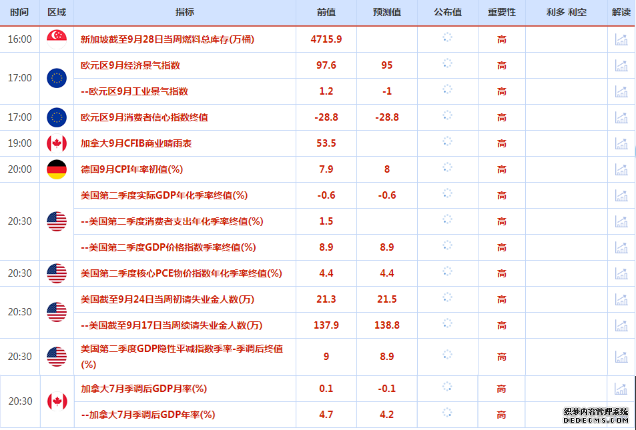The width and height of the screenshot is (636, 430).
Task: Click indicator 美国第二季度实际GDP年化季率终值
Action: [164, 195]
